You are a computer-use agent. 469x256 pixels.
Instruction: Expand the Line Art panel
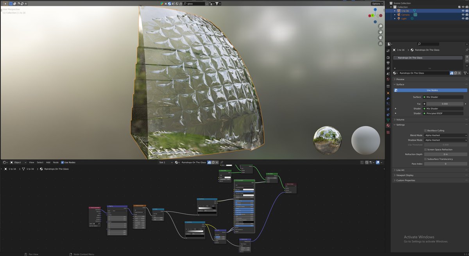point(400,170)
